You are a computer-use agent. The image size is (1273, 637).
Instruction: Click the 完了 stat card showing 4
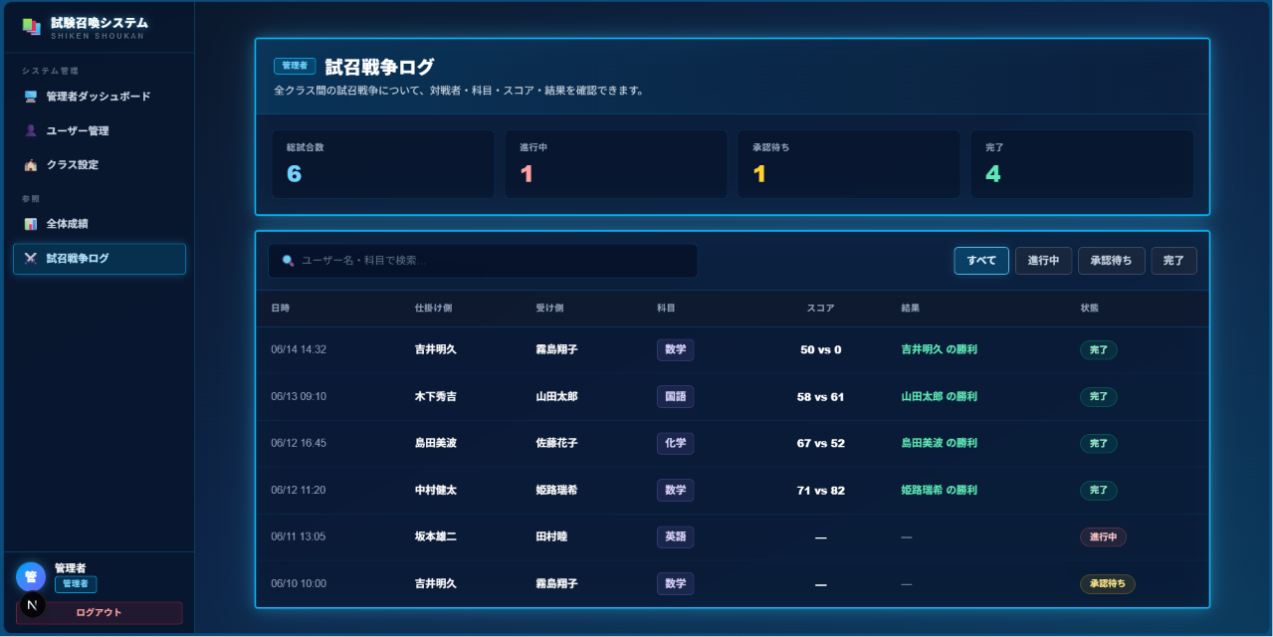point(1082,164)
